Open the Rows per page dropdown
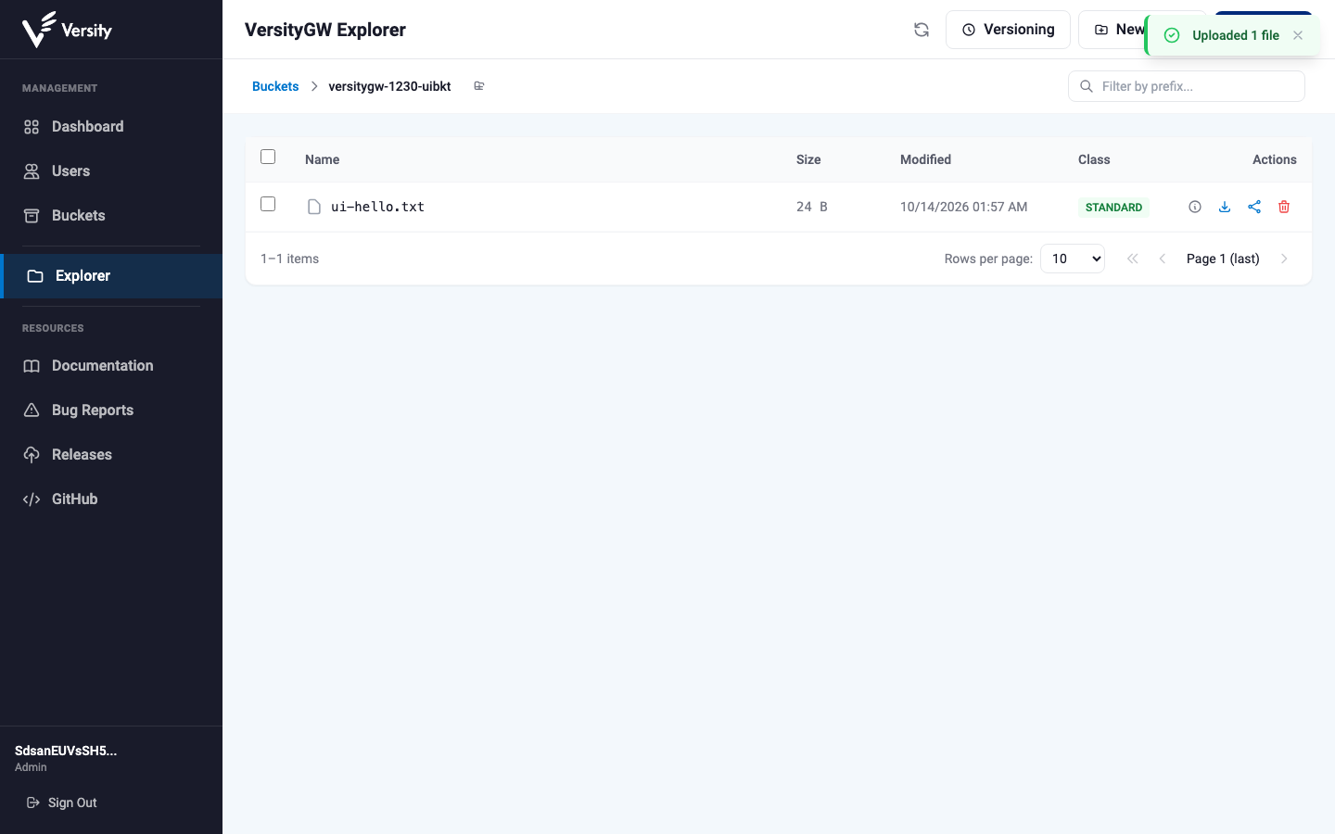Image resolution: width=1335 pixels, height=834 pixels. pyautogui.click(x=1073, y=259)
